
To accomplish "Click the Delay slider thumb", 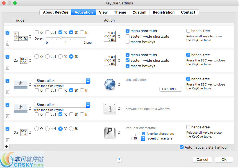I will [61, 38].
